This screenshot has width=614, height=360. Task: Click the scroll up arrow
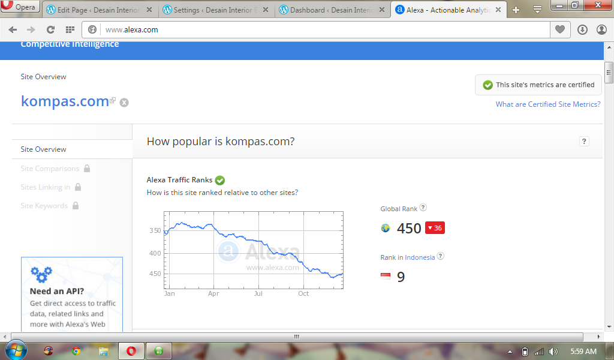[x=609, y=47]
